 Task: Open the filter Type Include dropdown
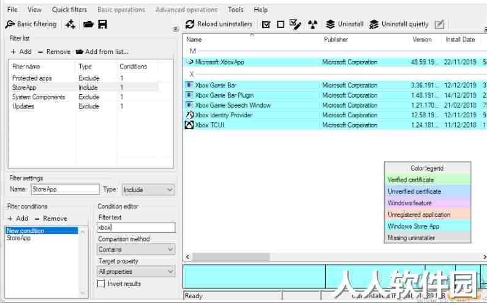tap(148, 189)
